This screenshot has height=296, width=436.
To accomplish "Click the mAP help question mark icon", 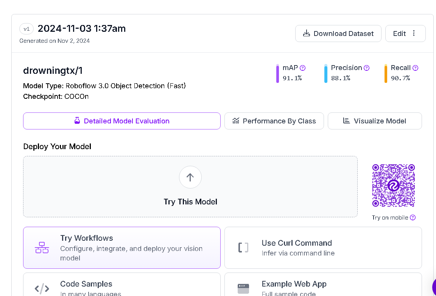I will (302, 68).
